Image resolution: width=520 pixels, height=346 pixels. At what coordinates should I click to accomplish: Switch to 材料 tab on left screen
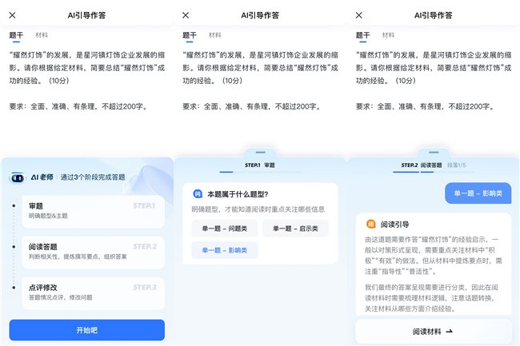tap(42, 35)
